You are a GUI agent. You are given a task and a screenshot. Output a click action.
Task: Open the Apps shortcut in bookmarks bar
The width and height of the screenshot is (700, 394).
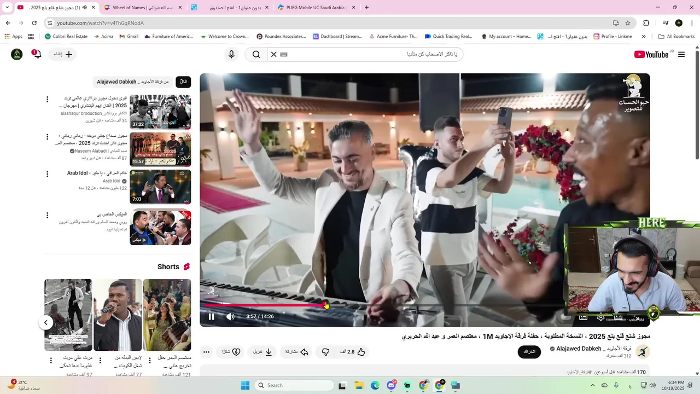(x=13, y=37)
